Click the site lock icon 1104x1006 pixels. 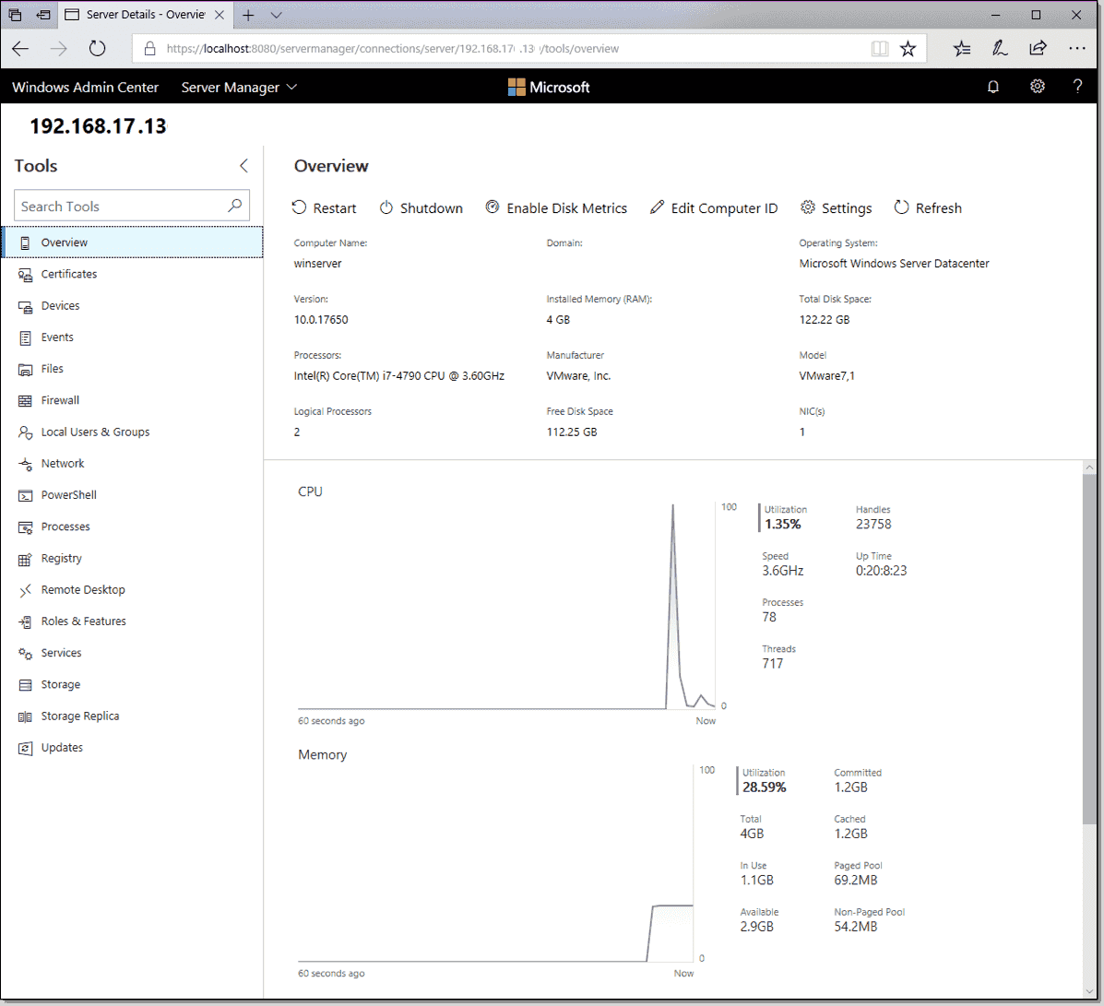[149, 49]
